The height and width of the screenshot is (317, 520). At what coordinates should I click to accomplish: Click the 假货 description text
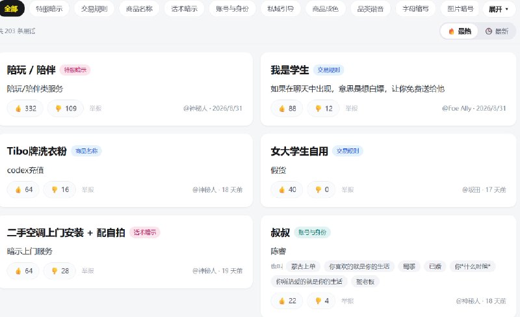click(x=278, y=171)
